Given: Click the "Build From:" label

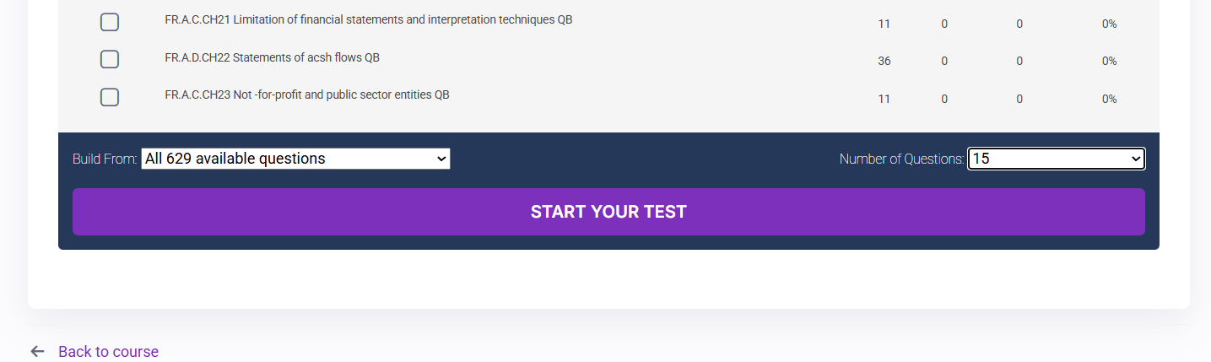Looking at the screenshot, I should pos(105,159).
